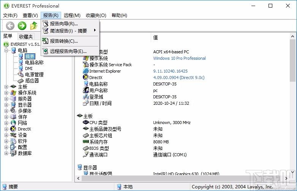Screen dimensions: 297x191
Task: Click the vertical scrollbar up arrow
Action: tap(292, 36)
